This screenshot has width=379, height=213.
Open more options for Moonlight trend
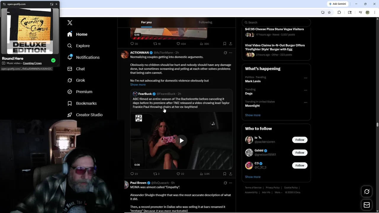(x=306, y=103)
